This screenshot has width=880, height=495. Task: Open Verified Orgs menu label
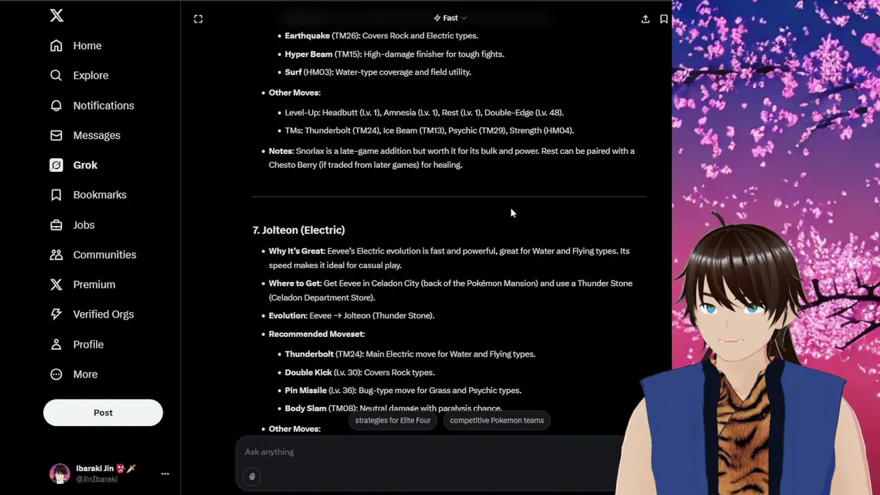coord(104,314)
